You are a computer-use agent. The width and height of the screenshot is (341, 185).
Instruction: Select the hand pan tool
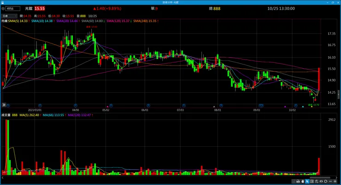click(x=303, y=181)
